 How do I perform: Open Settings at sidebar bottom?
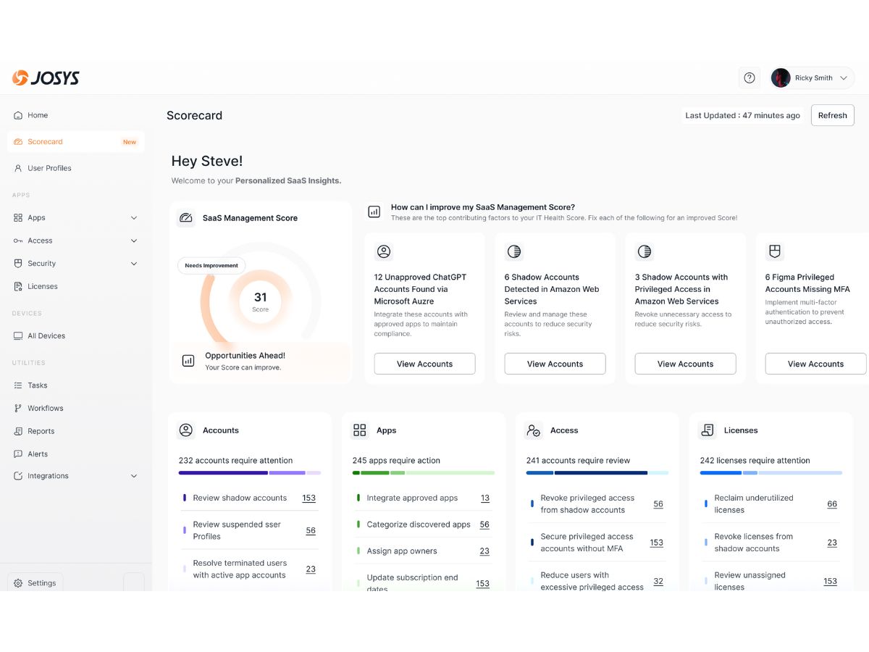point(35,583)
